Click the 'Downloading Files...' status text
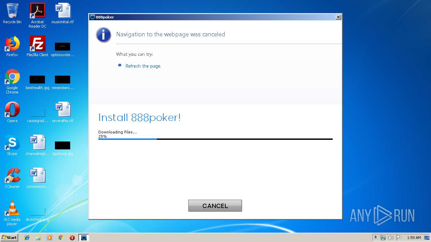 pyautogui.click(x=118, y=132)
